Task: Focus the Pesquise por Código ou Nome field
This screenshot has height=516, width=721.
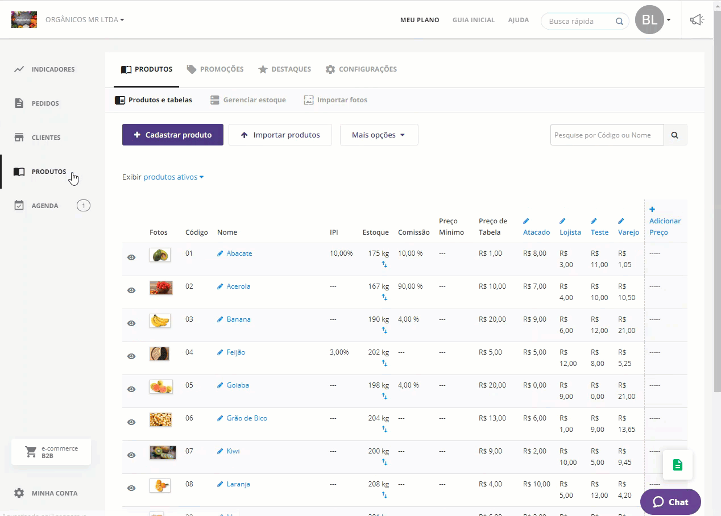Action: click(606, 135)
